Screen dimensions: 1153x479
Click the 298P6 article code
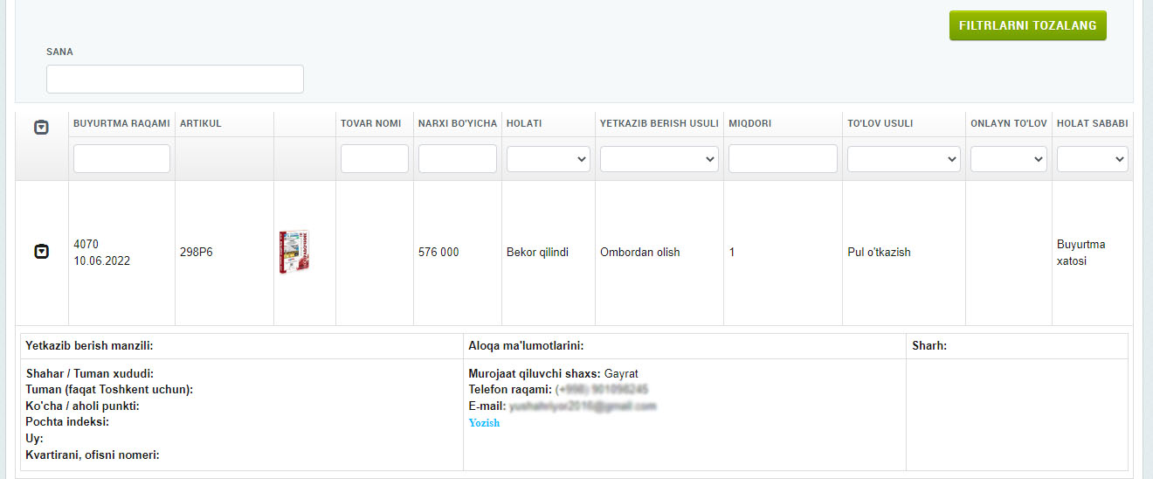(196, 253)
